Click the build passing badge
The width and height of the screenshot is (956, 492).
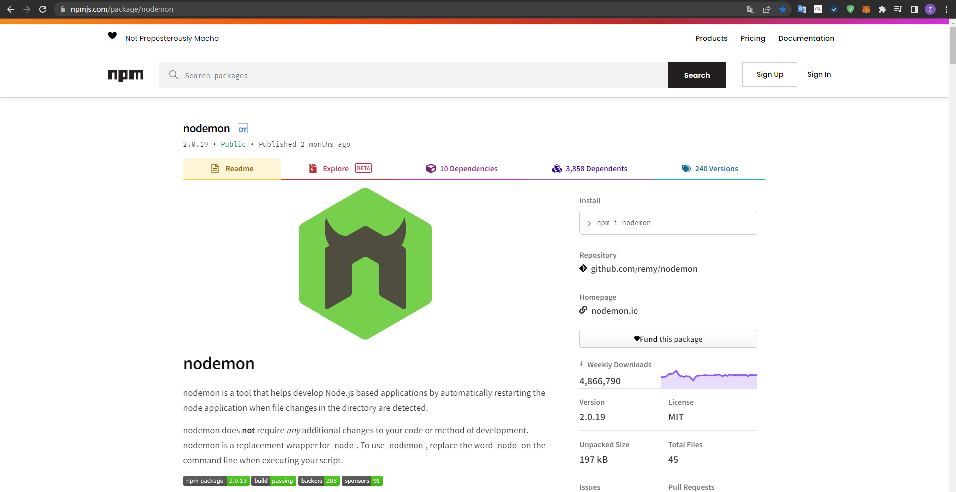(x=274, y=481)
